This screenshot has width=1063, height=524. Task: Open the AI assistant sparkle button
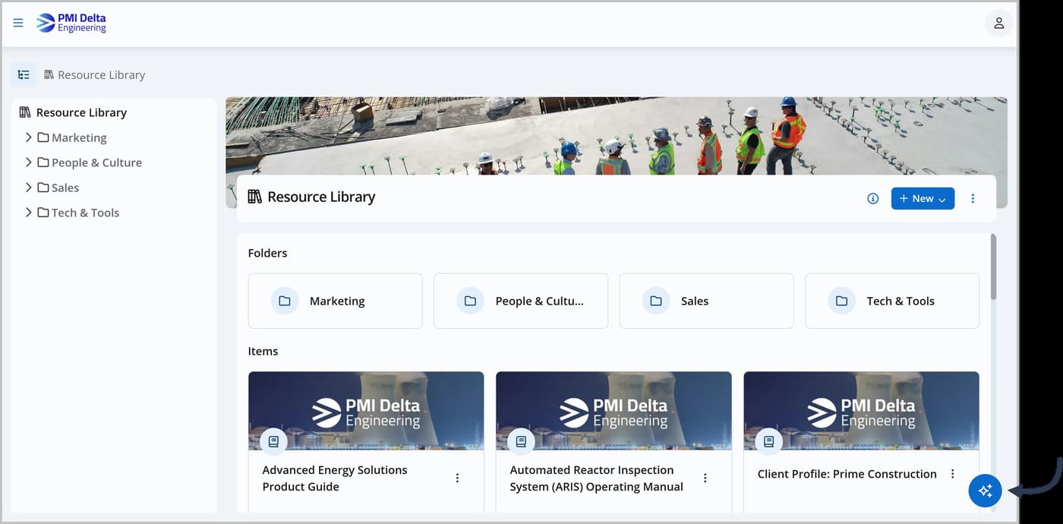click(985, 491)
